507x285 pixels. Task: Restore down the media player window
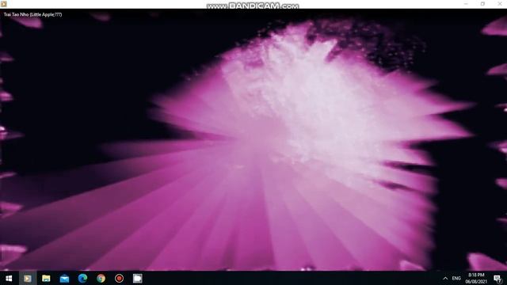click(x=482, y=4)
